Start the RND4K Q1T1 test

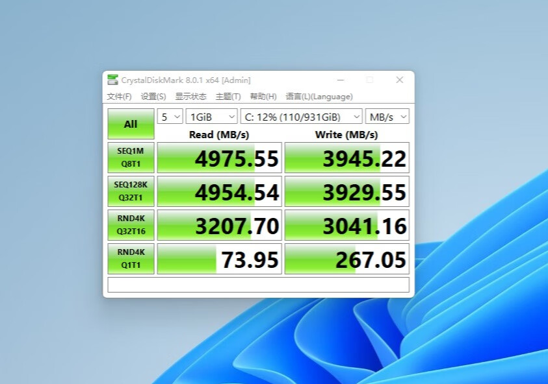pyautogui.click(x=131, y=258)
